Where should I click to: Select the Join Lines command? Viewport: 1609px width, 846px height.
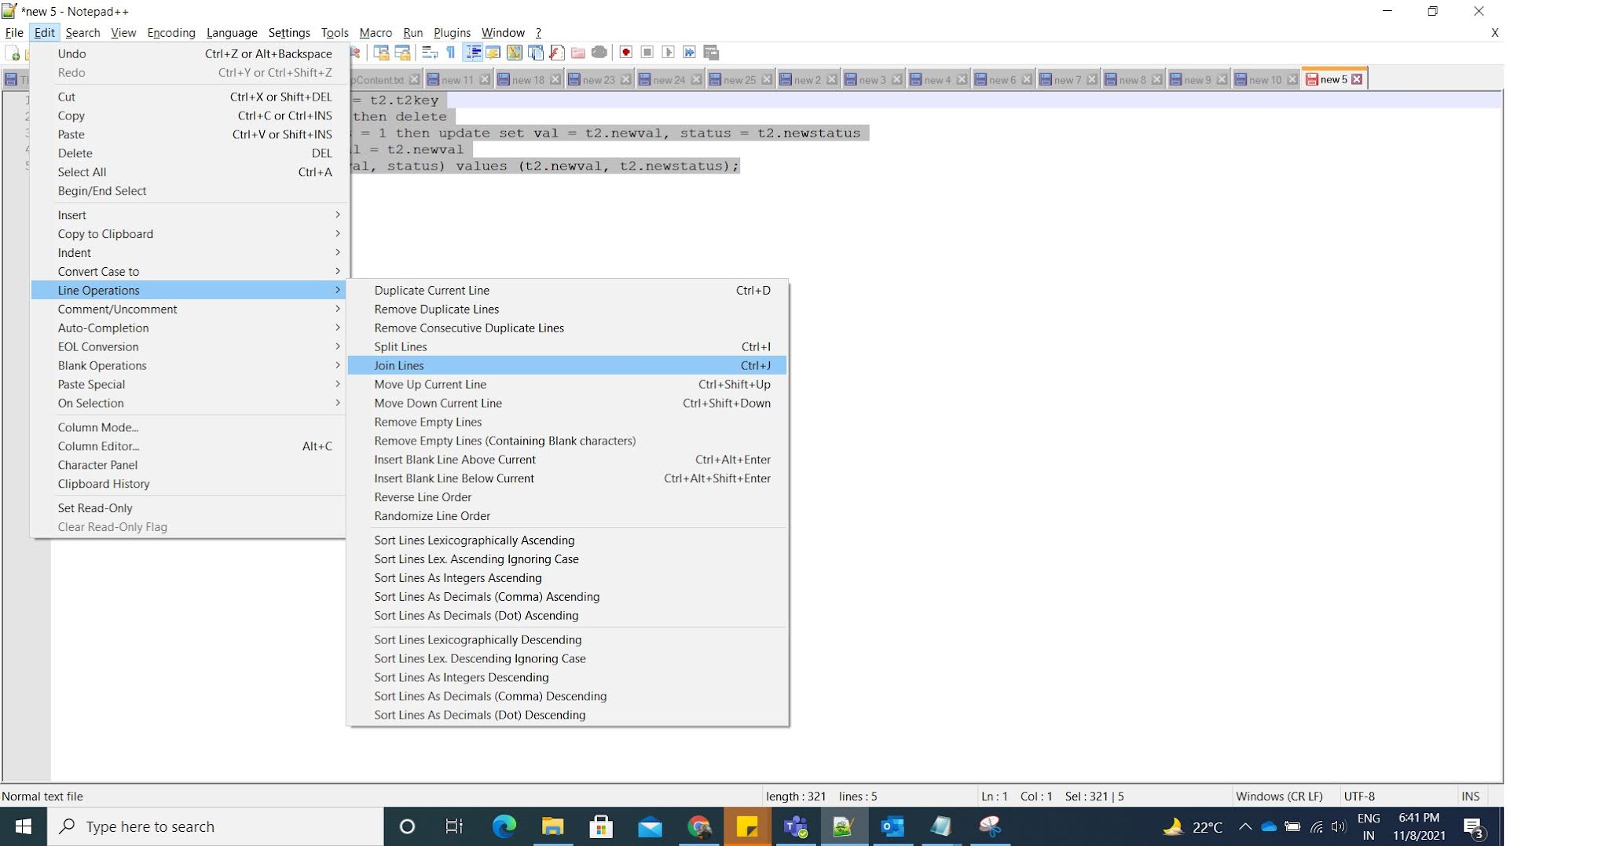pyautogui.click(x=399, y=365)
